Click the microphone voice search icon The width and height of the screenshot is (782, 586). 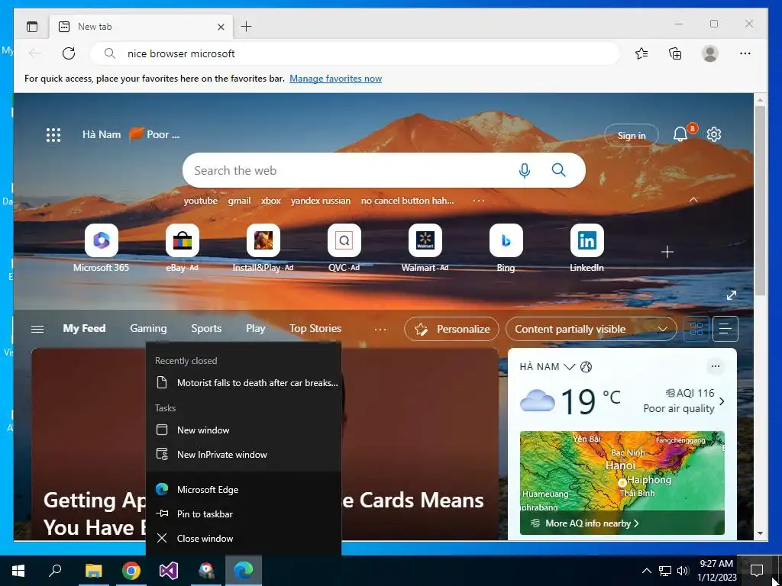pos(524,170)
